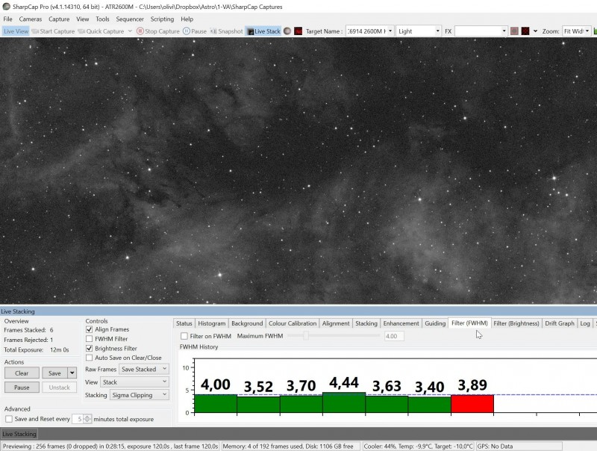Open the Capture menu
597x451 pixels.
59,19
